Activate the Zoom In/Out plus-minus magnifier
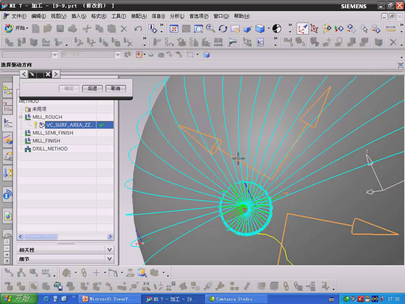 point(210,28)
